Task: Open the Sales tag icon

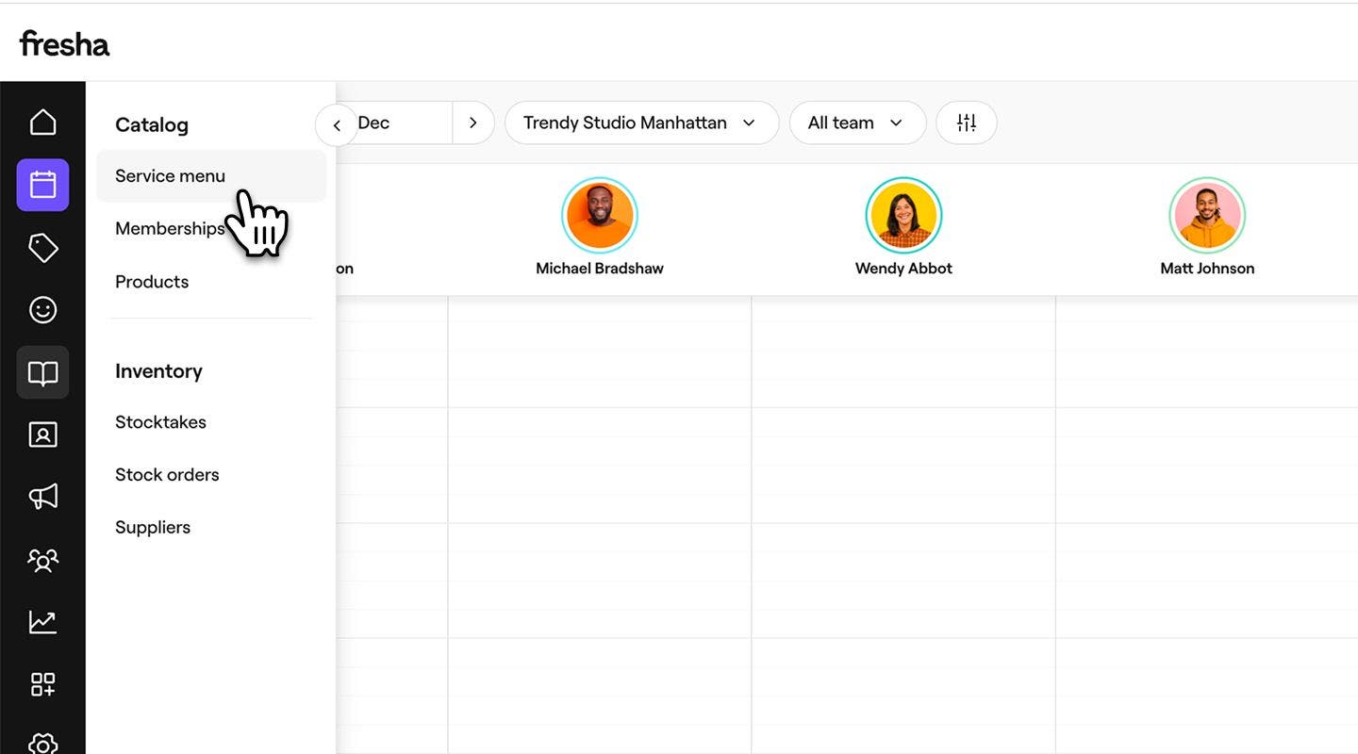Action: pyautogui.click(x=42, y=248)
